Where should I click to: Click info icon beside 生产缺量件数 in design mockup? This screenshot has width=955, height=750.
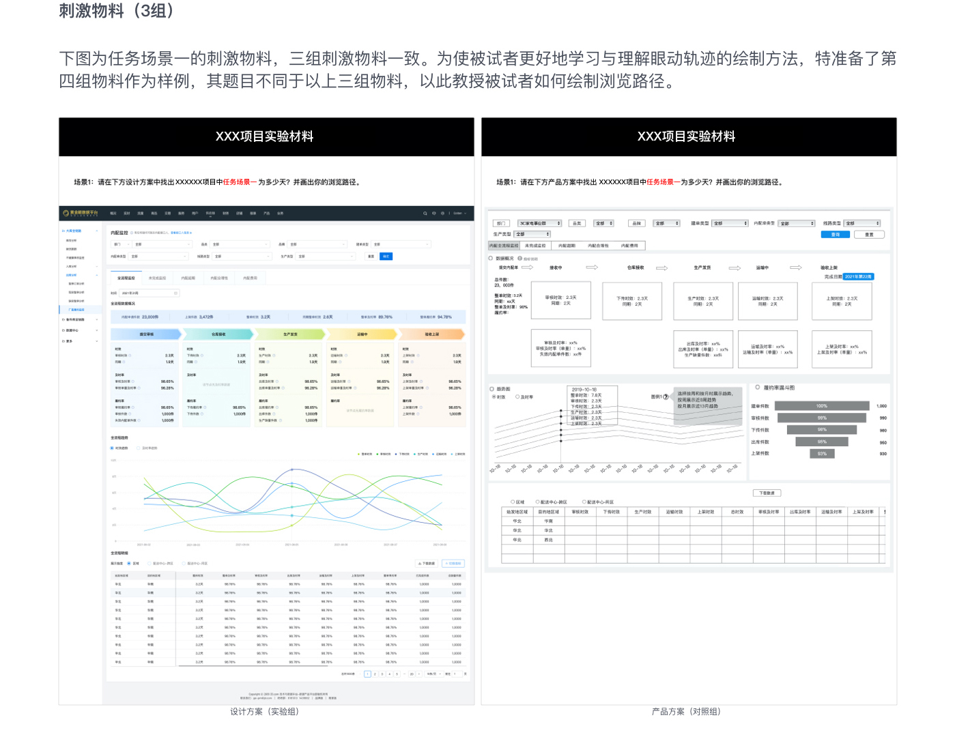(x=281, y=420)
